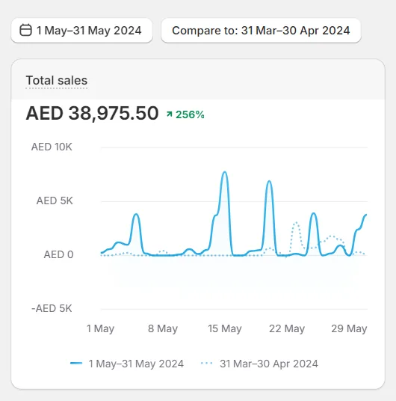Viewport: 396px width, 401px height.
Task: Toggle the 1 May–31 May 2024 legend series
Action: [x=127, y=364]
